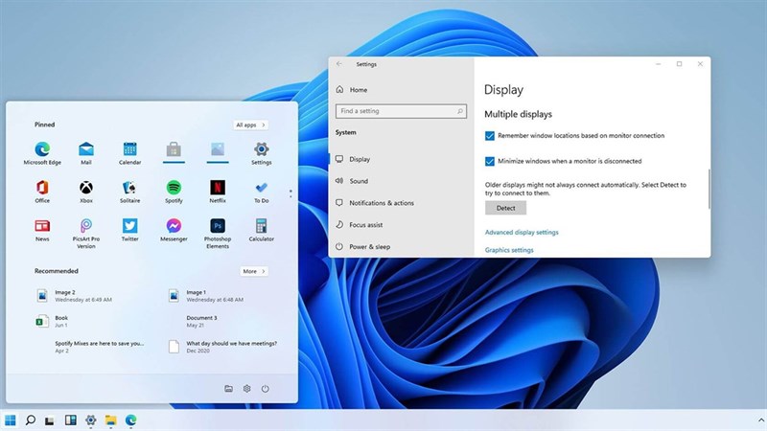Launch Spotify from the Start menu
767x431 pixels.
pyautogui.click(x=174, y=188)
